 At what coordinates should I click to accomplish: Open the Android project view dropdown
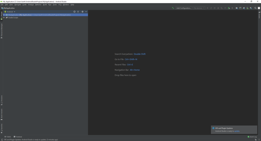(10, 12)
